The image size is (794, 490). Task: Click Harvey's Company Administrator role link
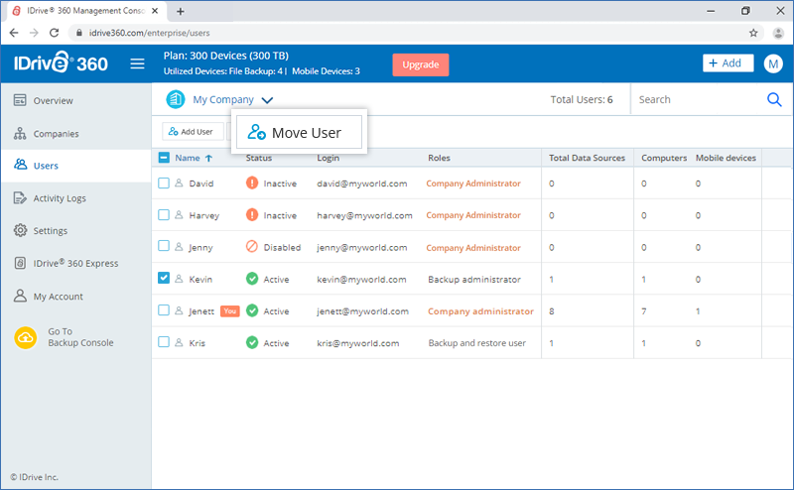pyautogui.click(x=473, y=215)
